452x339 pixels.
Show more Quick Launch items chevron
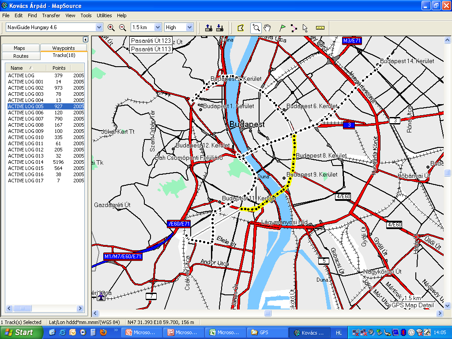click(x=116, y=330)
